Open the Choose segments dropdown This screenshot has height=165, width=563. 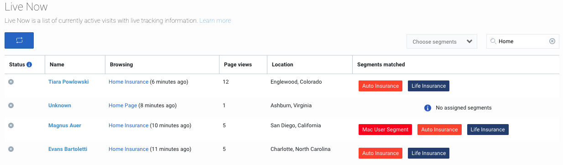click(442, 41)
